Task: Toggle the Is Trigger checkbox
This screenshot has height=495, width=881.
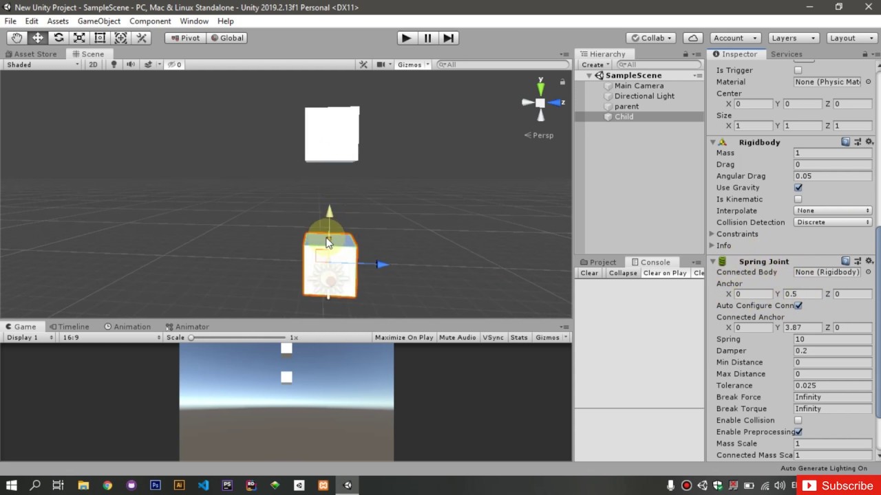Action: tap(798, 70)
